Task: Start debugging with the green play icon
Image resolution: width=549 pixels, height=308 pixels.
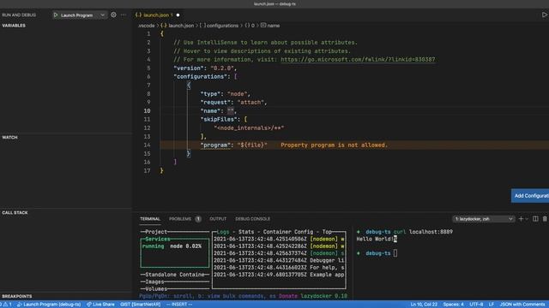Action: point(56,15)
